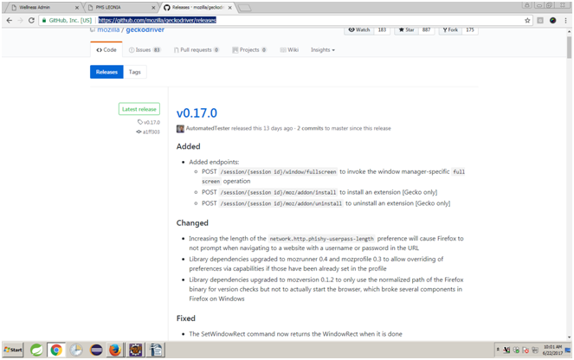Click the AutomatedTester avatar image

(x=180, y=128)
